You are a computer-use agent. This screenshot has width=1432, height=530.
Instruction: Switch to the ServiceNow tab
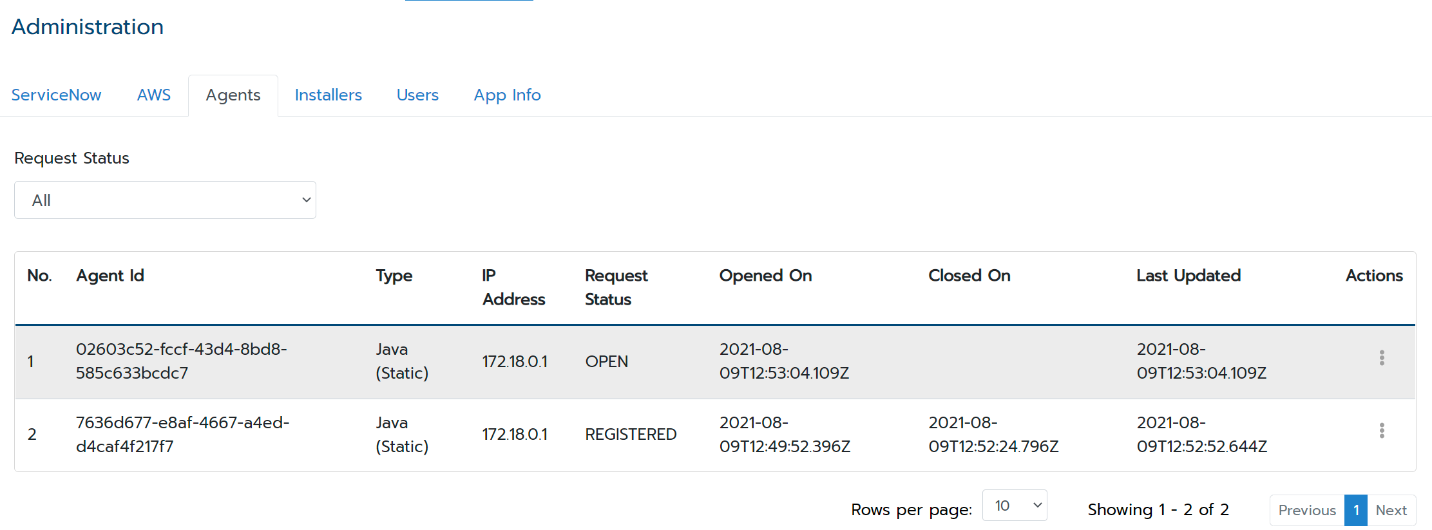click(x=57, y=95)
